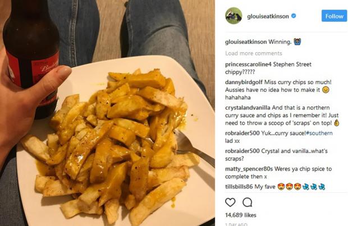Screen dimensions: 348x226
Task: Visit princesscaroline4's profile
Action: point(248,64)
